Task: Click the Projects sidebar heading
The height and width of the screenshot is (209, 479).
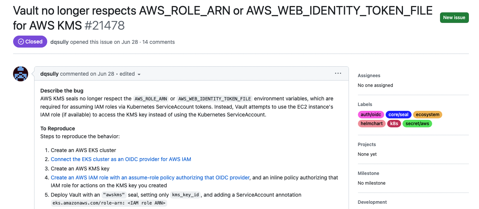Action: 367,145
